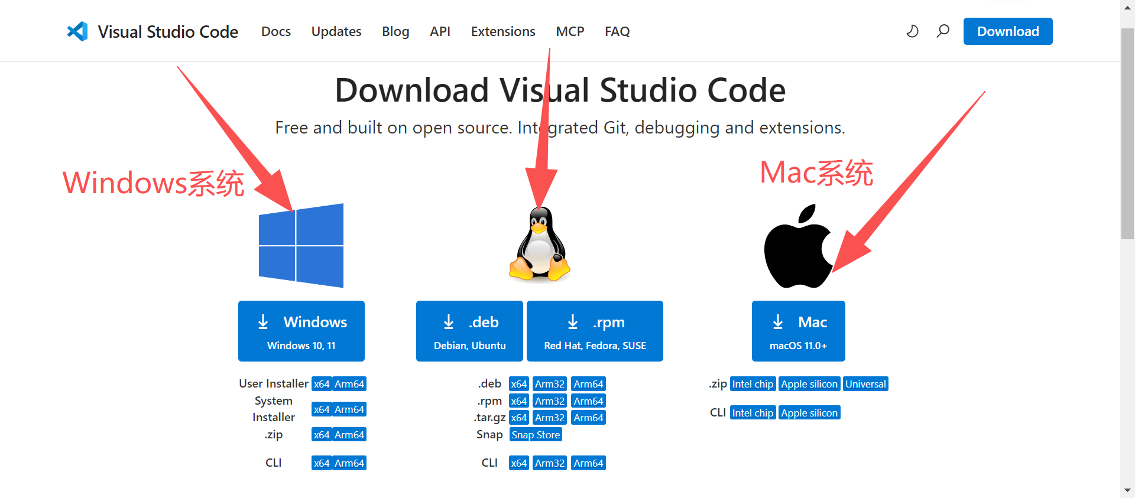Select Arm64 for Windows CLI
The width and height of the screenshot is (1135, 498).
[x=349, y=463]
